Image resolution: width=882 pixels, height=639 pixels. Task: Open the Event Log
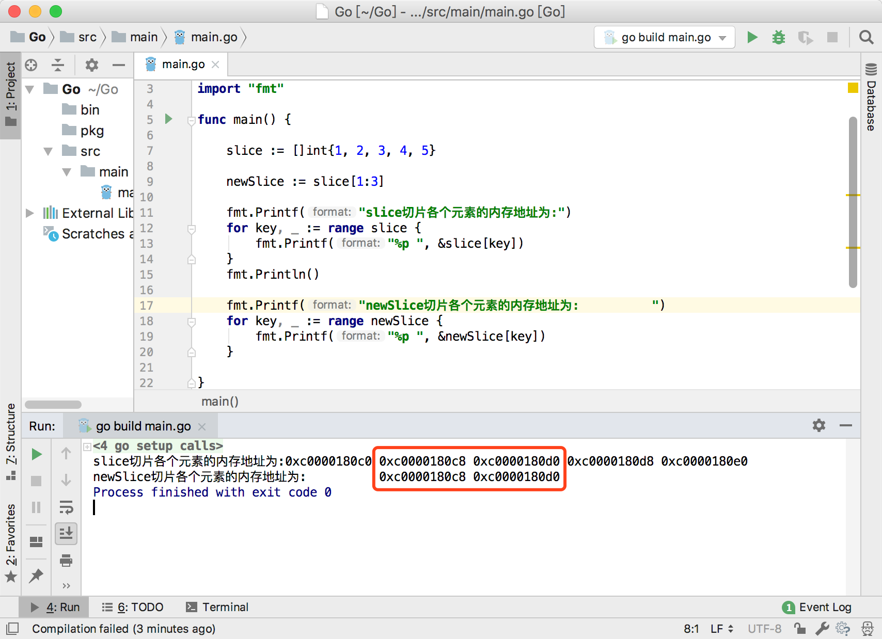point(817,607)
